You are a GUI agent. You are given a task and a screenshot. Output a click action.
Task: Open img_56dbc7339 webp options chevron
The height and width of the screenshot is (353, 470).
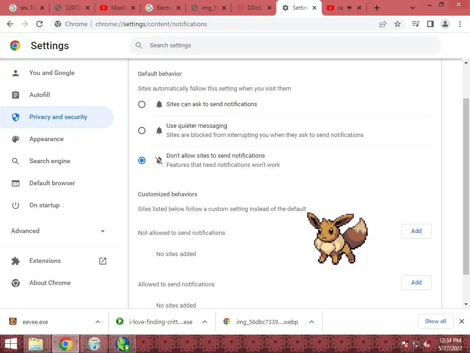coord(312,322)
